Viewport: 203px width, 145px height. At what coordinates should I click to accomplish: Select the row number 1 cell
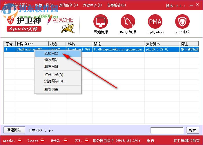point(10,49)
